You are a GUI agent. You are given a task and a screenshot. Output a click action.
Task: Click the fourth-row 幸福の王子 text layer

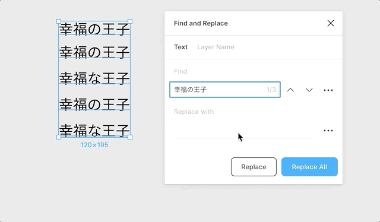[x=94, y=104]
